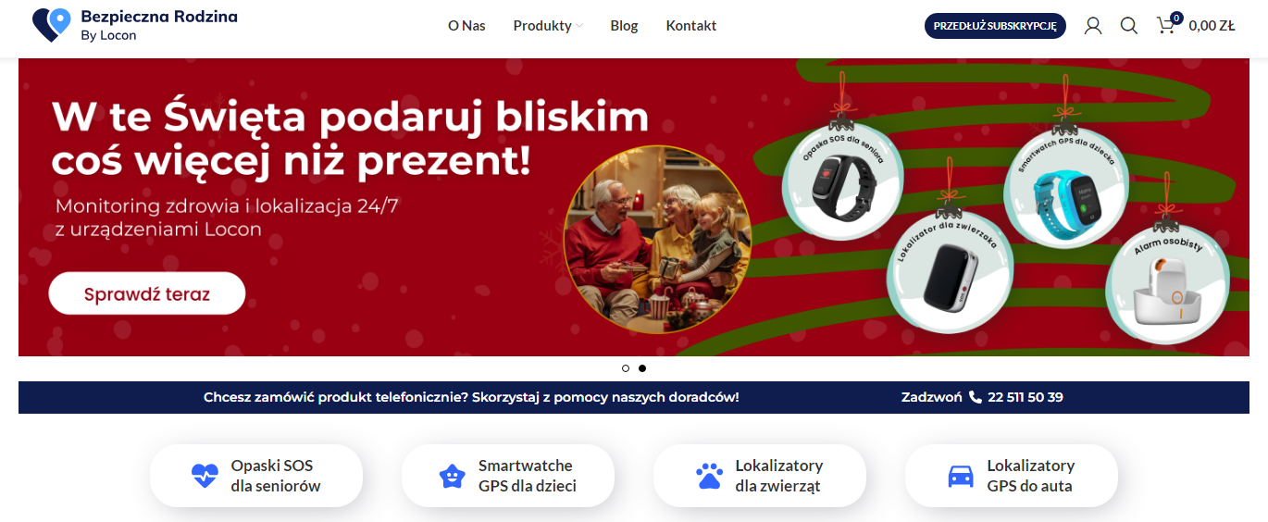
Task: Click the paw icon for Lokalizatory dla zwierząt
Action: pyautogui.click(x=709, y=476)
